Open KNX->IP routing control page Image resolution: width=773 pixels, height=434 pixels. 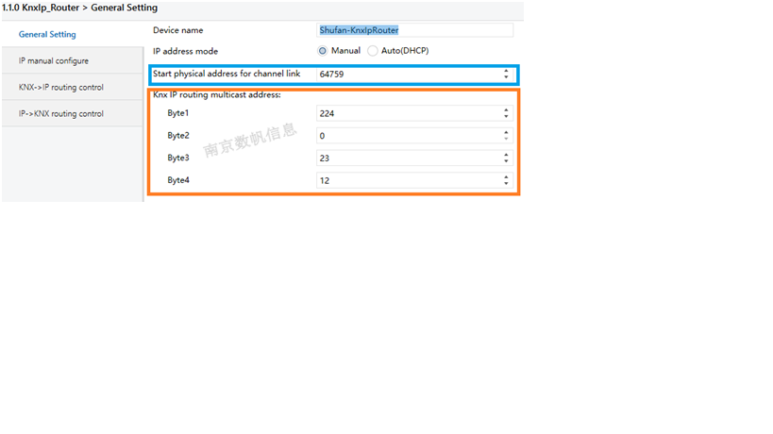coord(61,88)
